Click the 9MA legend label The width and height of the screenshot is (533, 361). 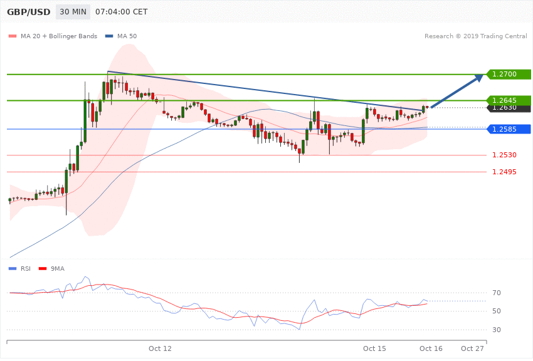pyautogui.click(x=58, y=269)
